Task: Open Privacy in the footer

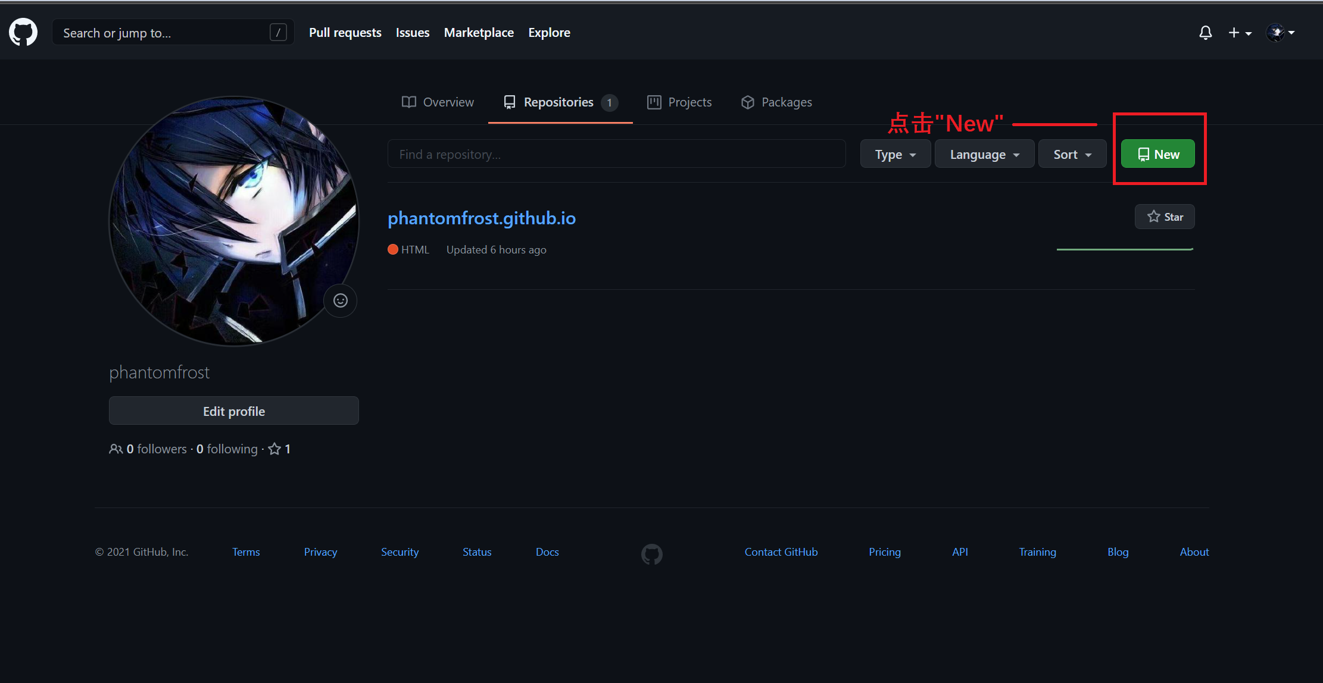Action: (x=320, y=552)
